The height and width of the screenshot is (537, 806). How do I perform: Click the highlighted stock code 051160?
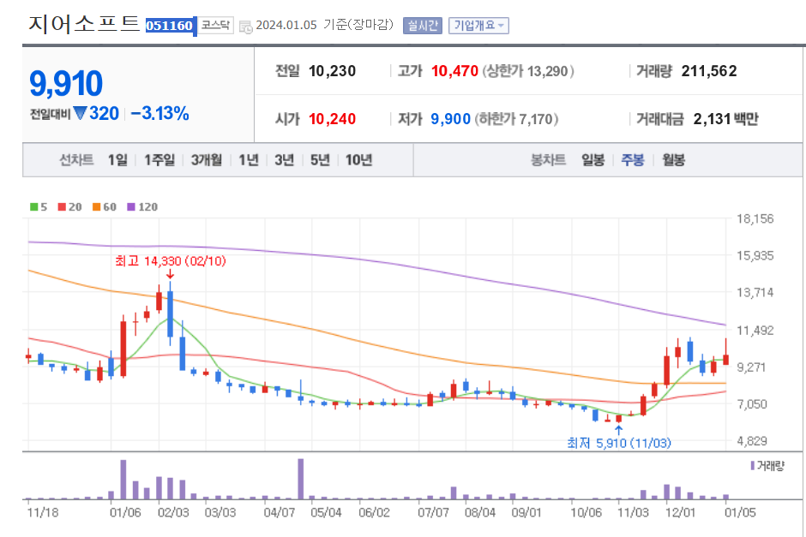click(x=170, y=26)
